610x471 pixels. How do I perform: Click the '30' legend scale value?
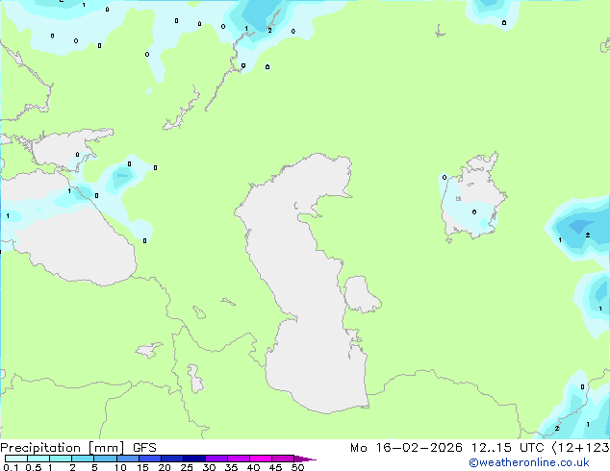[x=209, y=467]
